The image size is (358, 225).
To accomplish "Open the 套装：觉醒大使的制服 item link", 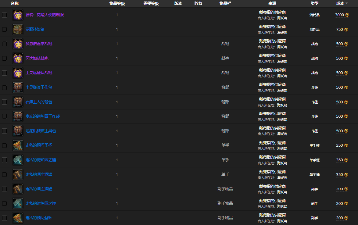I will pos(44,15).
